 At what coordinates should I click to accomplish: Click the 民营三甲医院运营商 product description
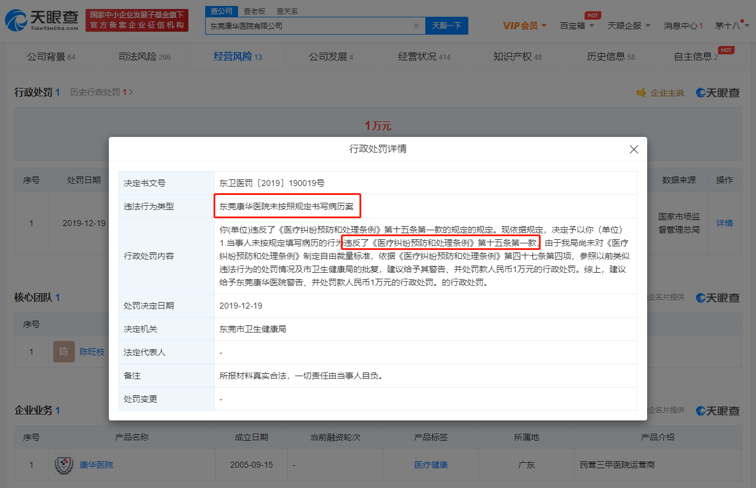click(x=618, y=465)
